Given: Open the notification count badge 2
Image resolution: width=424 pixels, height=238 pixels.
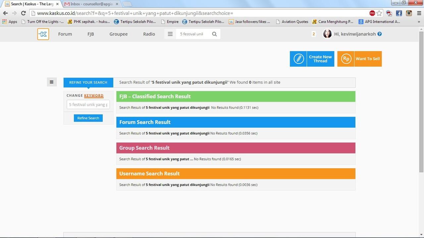Looking at the screenshot, I should pos(314,34).
